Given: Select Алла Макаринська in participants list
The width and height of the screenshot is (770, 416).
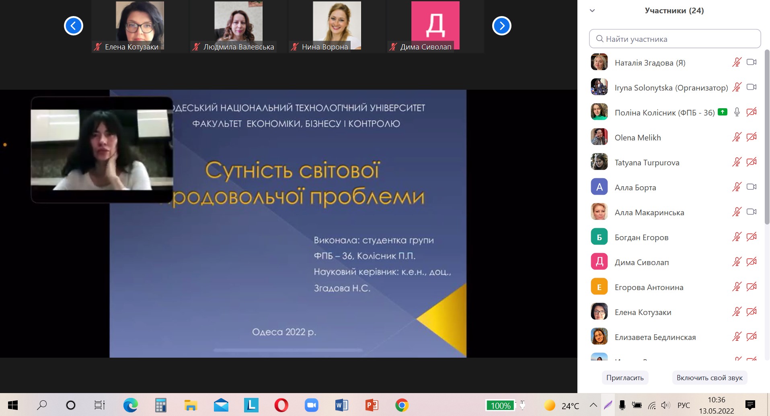Looking at the screenshot, I should pyautogui.click(x=649, y=212).
